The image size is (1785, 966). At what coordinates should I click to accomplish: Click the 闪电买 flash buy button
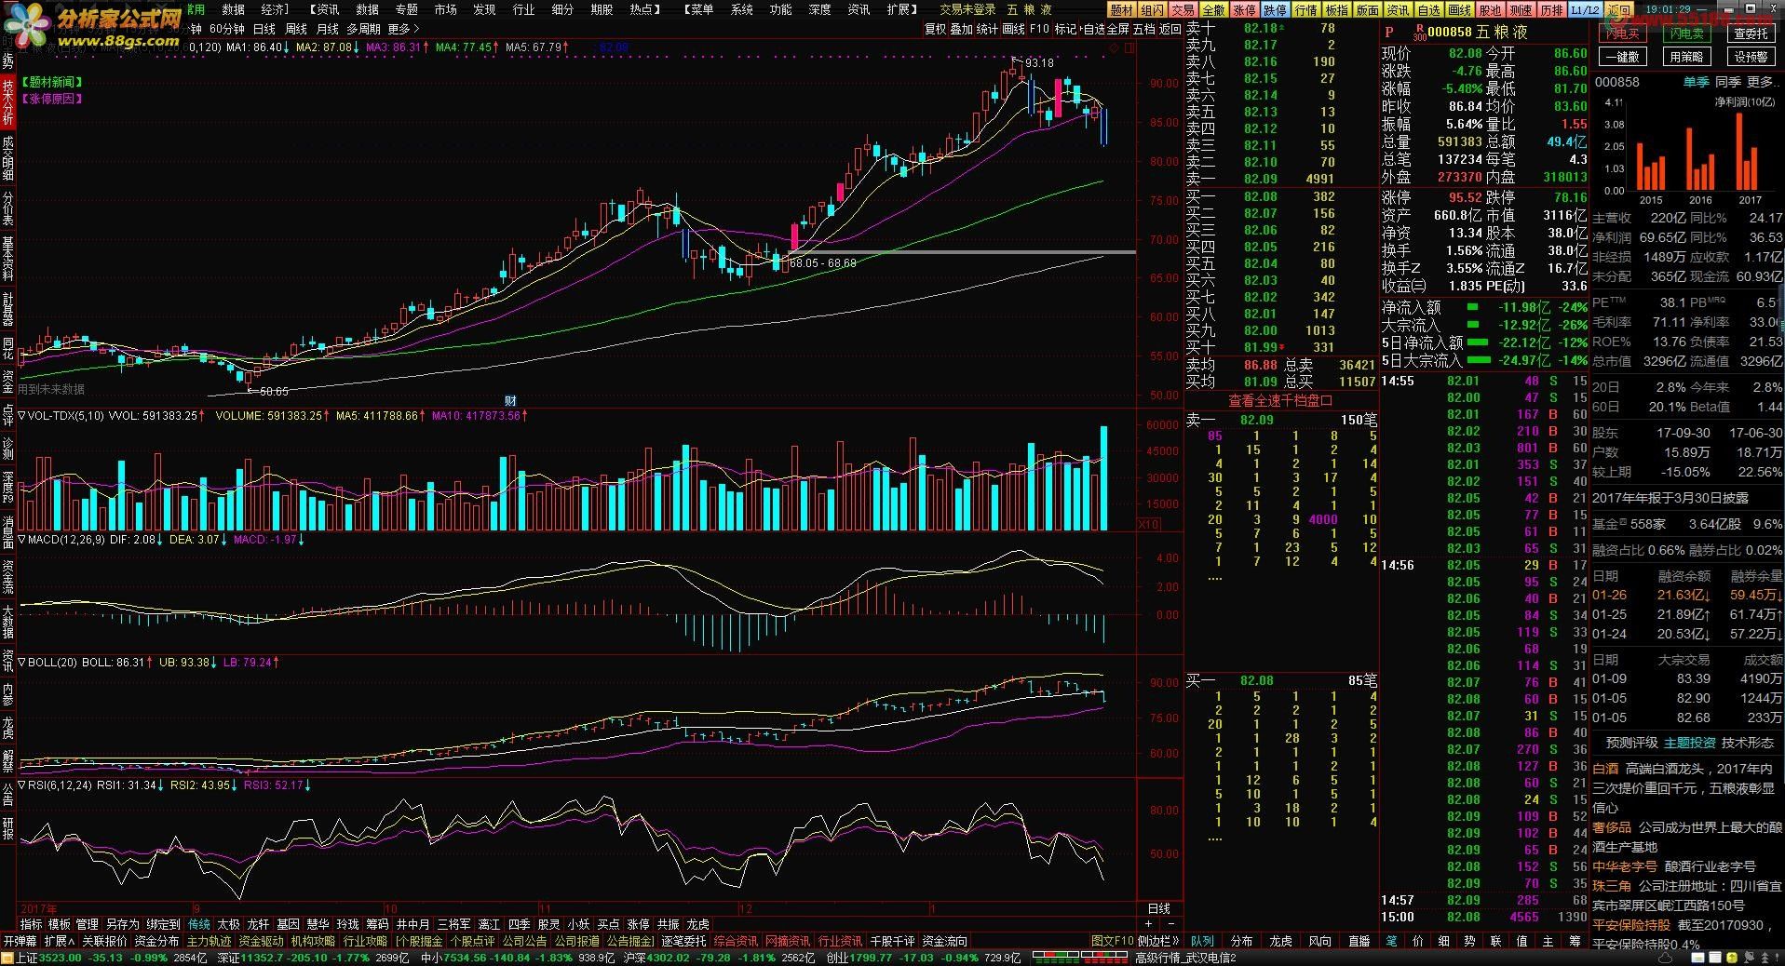coord(1622,34)
